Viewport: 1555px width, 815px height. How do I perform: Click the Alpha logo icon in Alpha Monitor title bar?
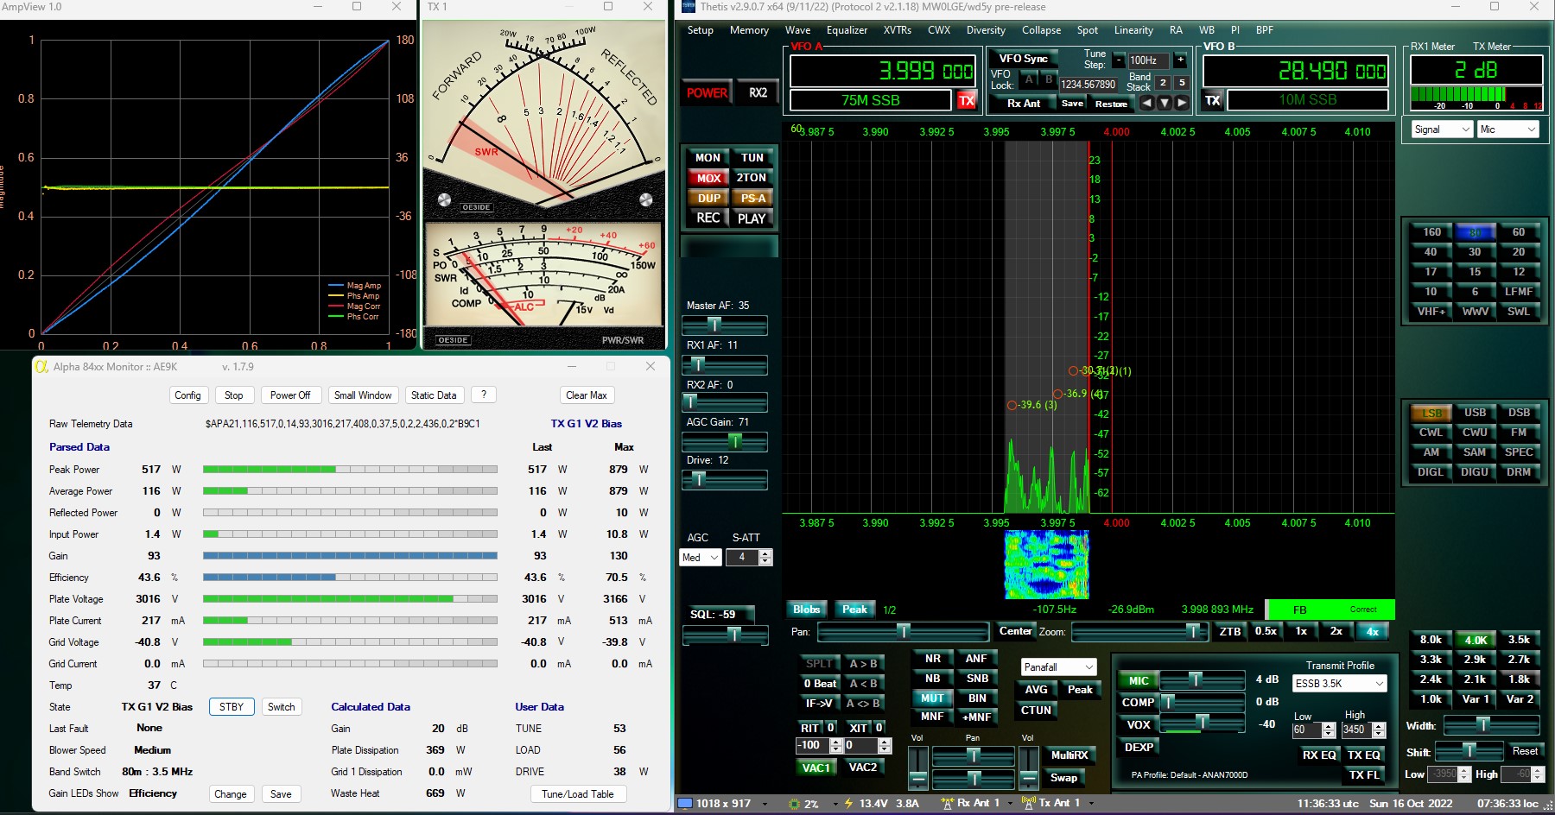coord(41,367)
